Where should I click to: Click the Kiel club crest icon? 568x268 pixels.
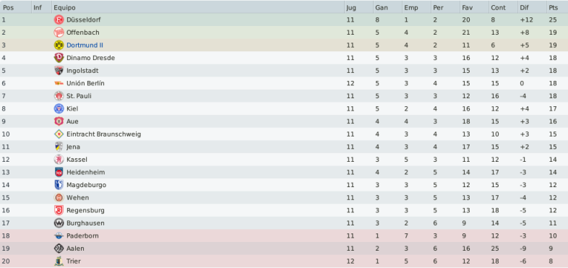59,108
